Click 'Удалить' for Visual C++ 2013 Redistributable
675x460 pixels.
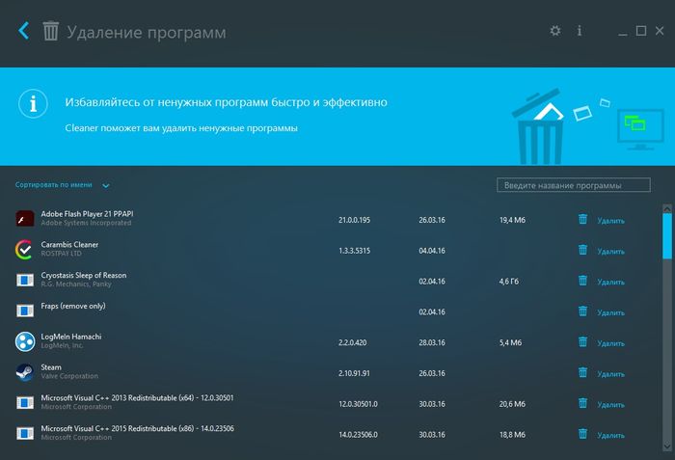(x=610, y=405)
